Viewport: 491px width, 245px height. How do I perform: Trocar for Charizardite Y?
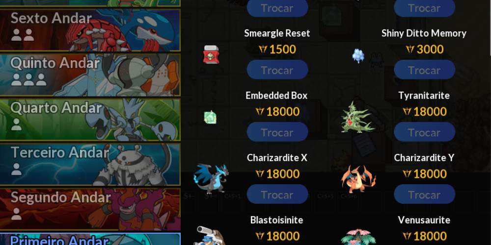(x=424, y=194)
